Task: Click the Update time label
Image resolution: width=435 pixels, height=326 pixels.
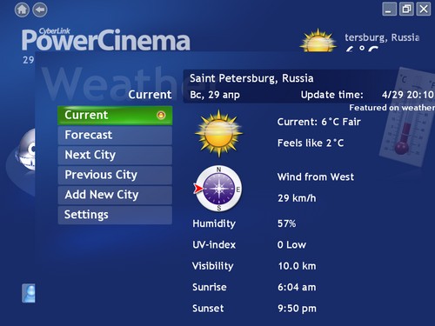Action: coord(332,95)
